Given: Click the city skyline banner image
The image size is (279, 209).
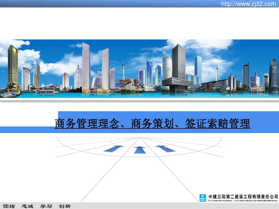Looking at the screenshot, I should coord(139,69).
